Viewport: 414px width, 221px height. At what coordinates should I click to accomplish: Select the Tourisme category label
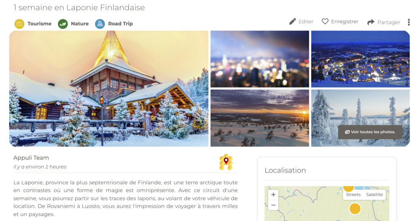click(39, 24)
